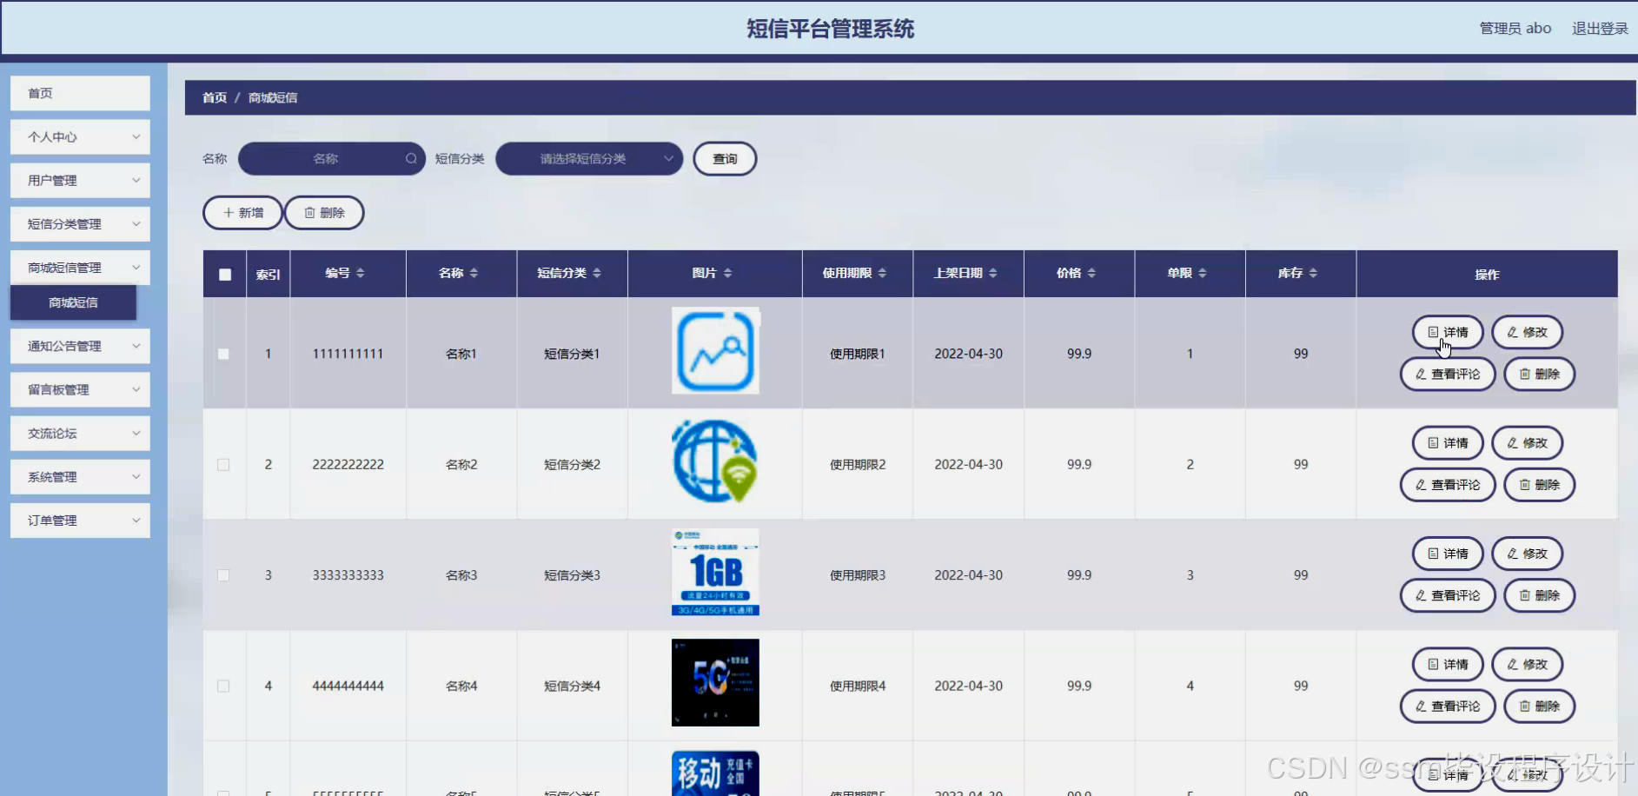Click 删除 for row 名称4
This screenshot has height=796, width=1638.
[1539, 706]
